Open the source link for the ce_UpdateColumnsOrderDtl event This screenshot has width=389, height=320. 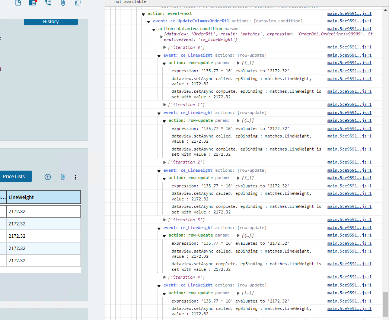tap(349, 21)
